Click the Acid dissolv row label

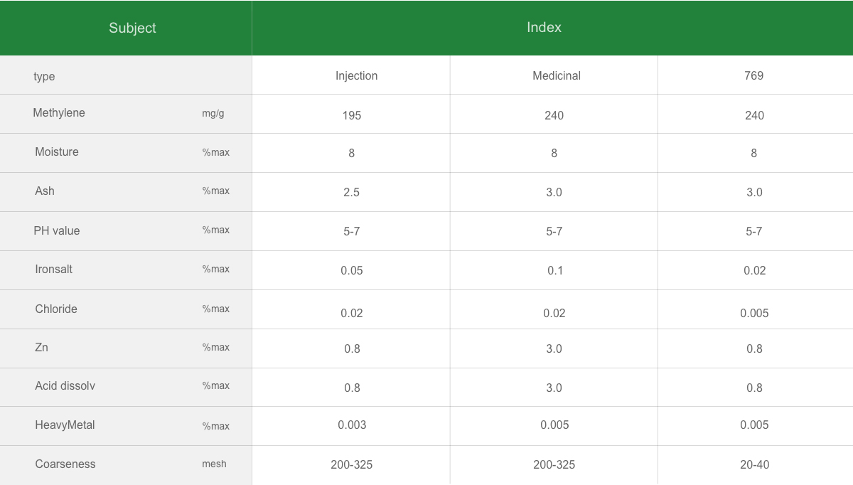click(x=65, y=386)
